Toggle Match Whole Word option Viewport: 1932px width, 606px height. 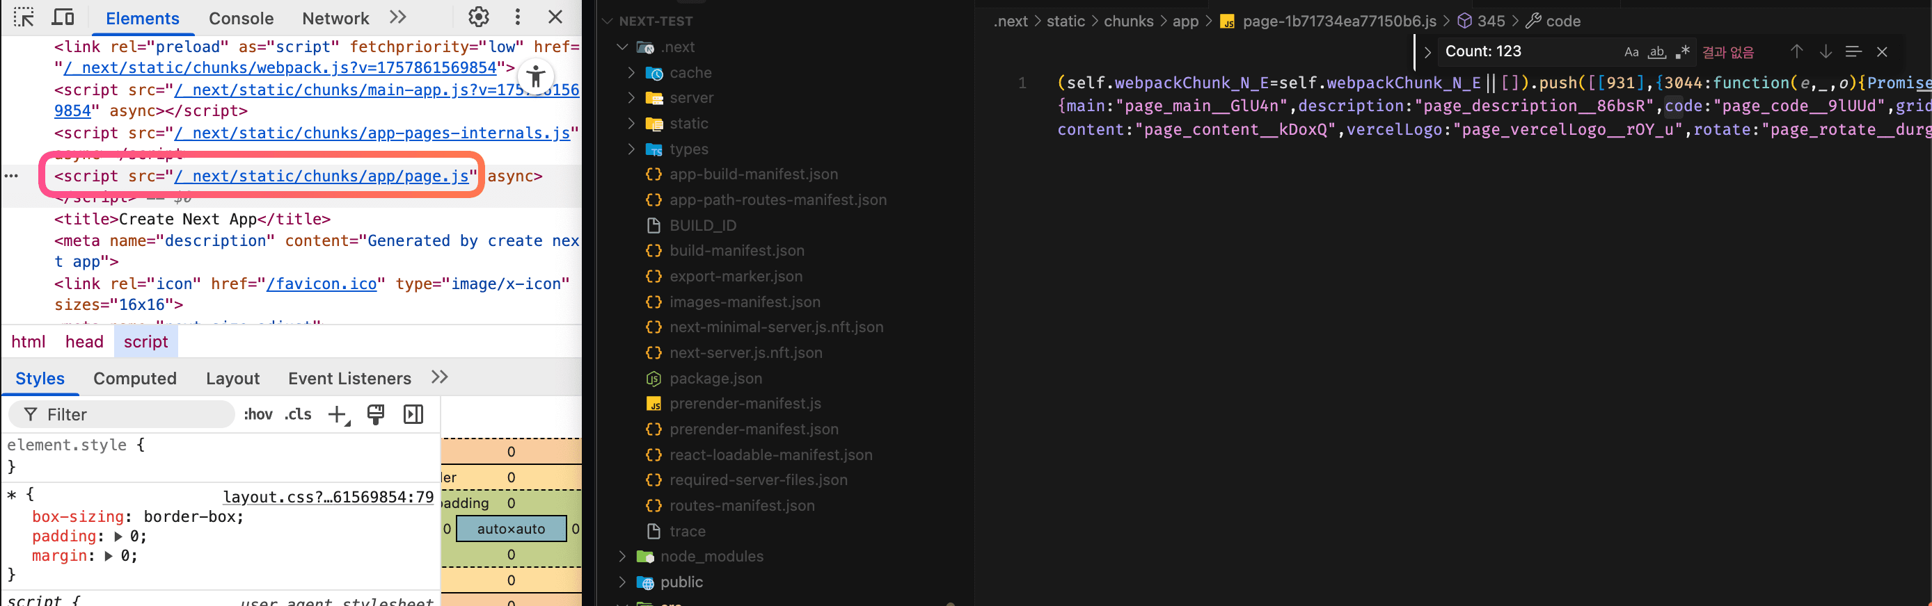[x=1657, y=51]
